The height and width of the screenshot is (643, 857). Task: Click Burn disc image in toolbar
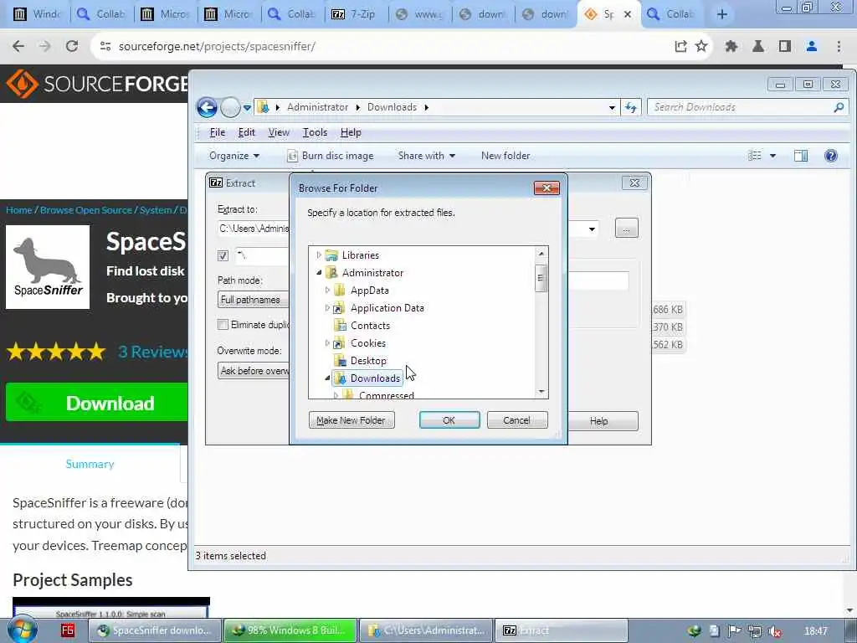point(331,156)
